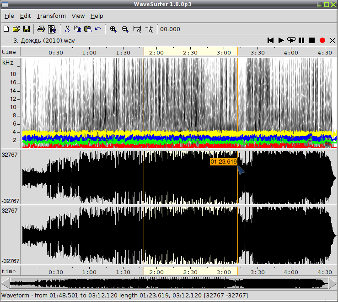The width and height of the screenshot is (338, 302).
Task: Click 2:00 on the top time axis
Action: coord(156,53)
